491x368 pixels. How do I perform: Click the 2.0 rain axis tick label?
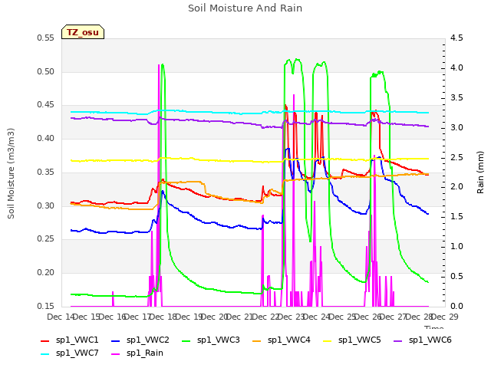tap(456, 187)
